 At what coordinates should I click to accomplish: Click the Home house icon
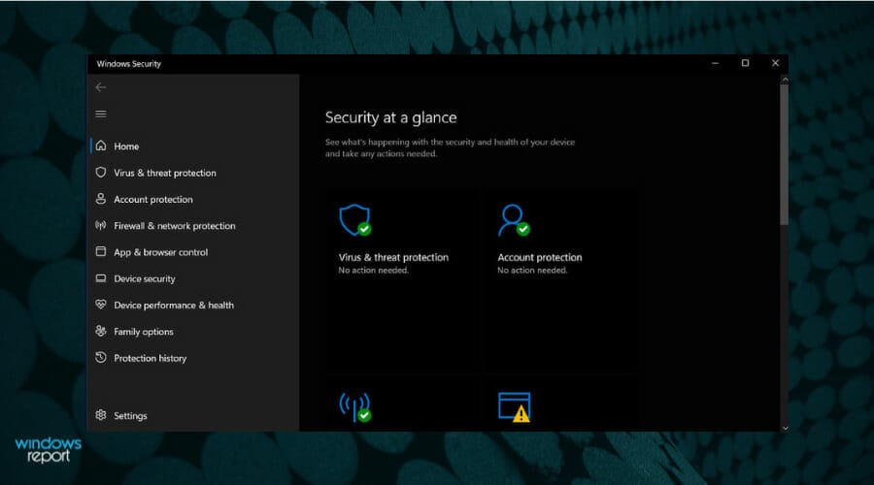tap(101, 145)
